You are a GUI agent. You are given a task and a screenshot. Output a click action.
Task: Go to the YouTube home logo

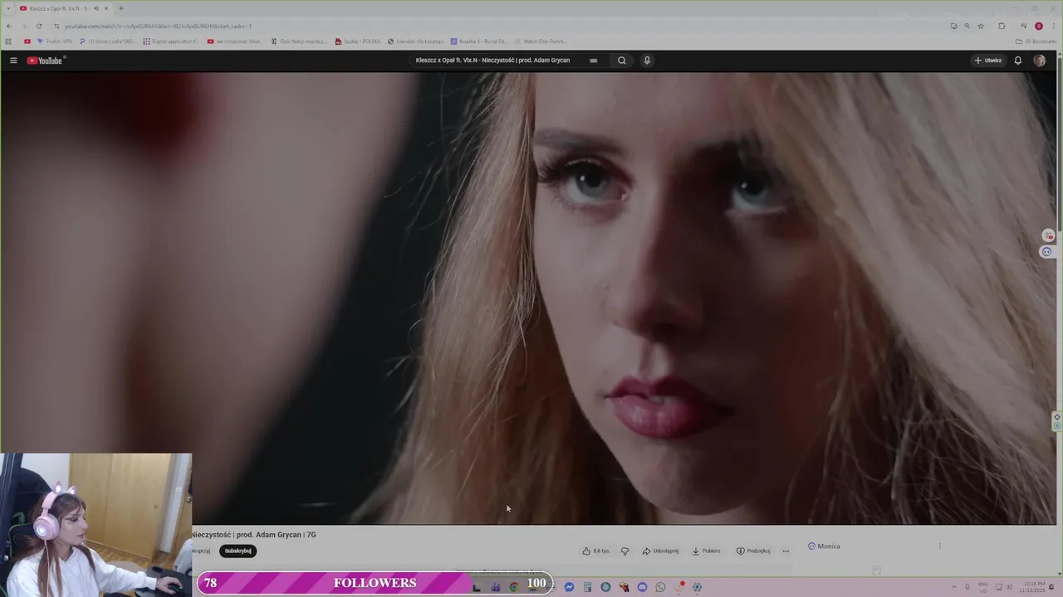45,61
